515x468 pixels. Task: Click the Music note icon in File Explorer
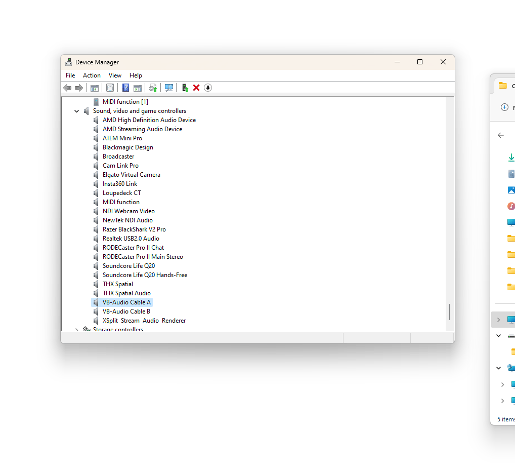pos(511,206)
